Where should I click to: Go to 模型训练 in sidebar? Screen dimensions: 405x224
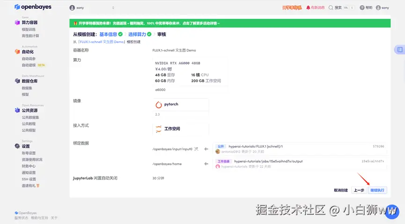coord(29,30)
